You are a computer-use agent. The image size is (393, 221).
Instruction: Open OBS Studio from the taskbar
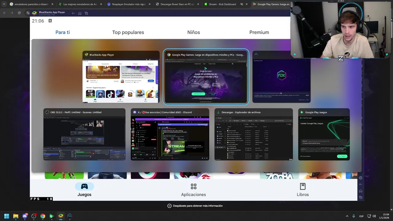tap(34, 216)
